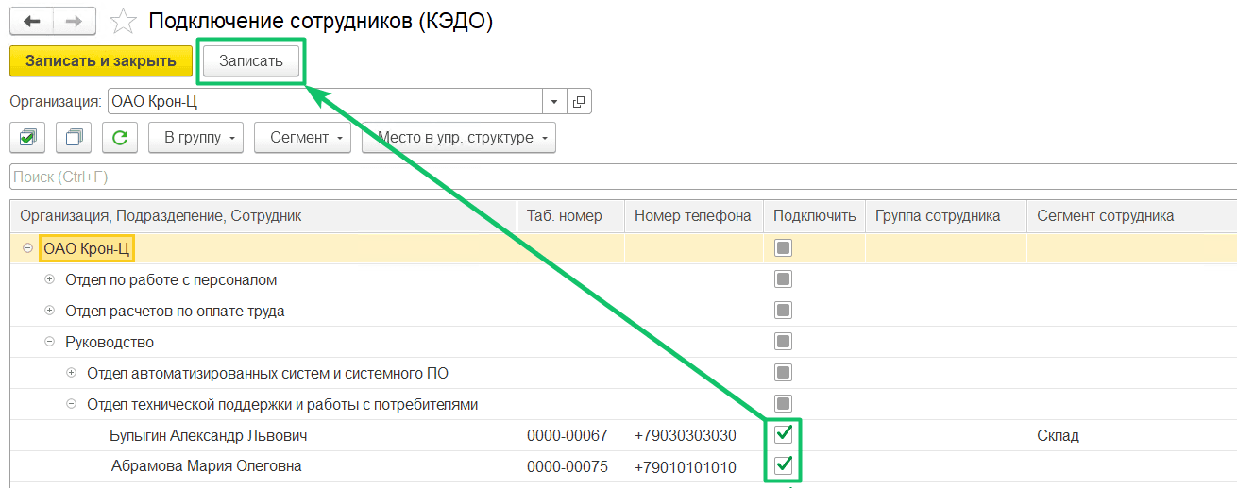
Task: Add page to favorites with star icon
Action: (x=123, y=21)
